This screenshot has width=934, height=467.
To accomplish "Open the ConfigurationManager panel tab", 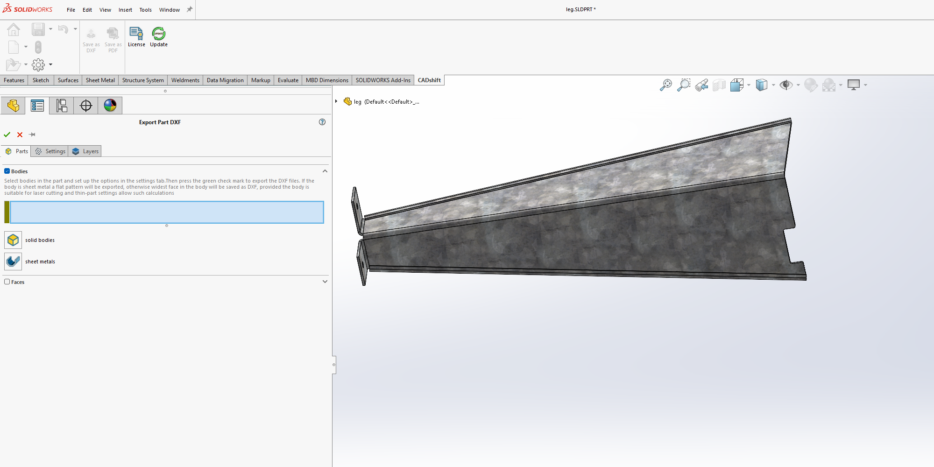I will tap(62, 106).
